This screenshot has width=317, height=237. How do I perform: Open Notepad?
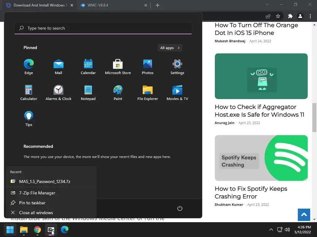tap(88, 93)
